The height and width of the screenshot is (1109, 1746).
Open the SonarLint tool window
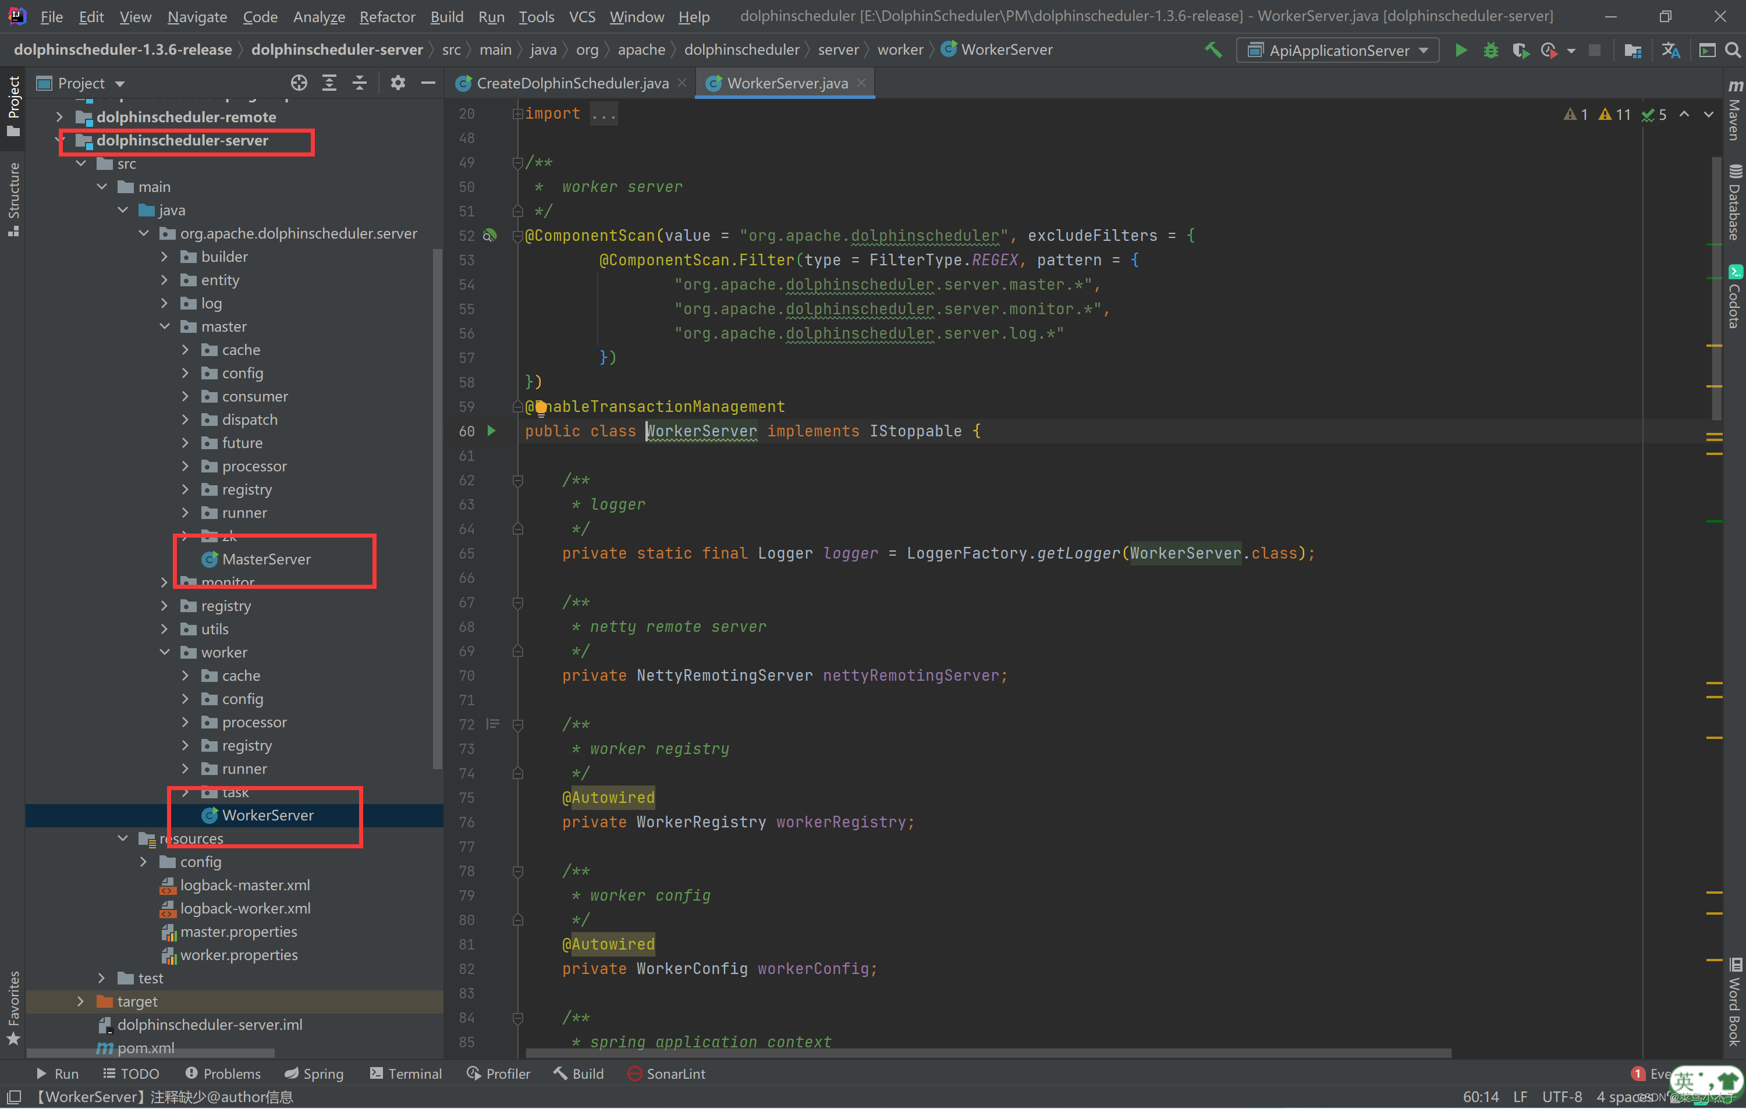[x=666, y=1074]
